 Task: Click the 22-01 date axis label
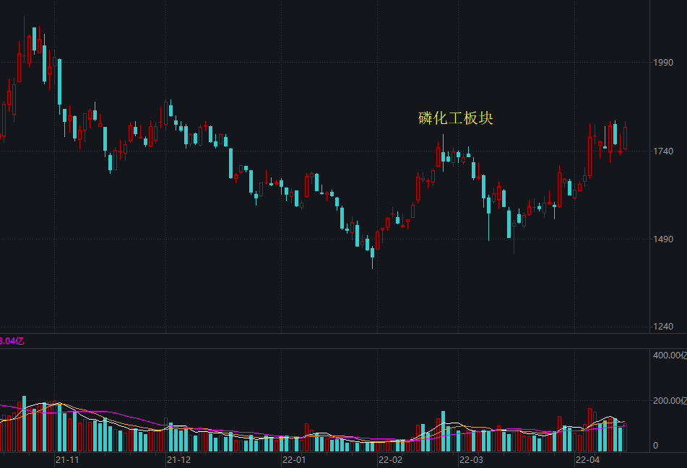[x=294, y=459]
